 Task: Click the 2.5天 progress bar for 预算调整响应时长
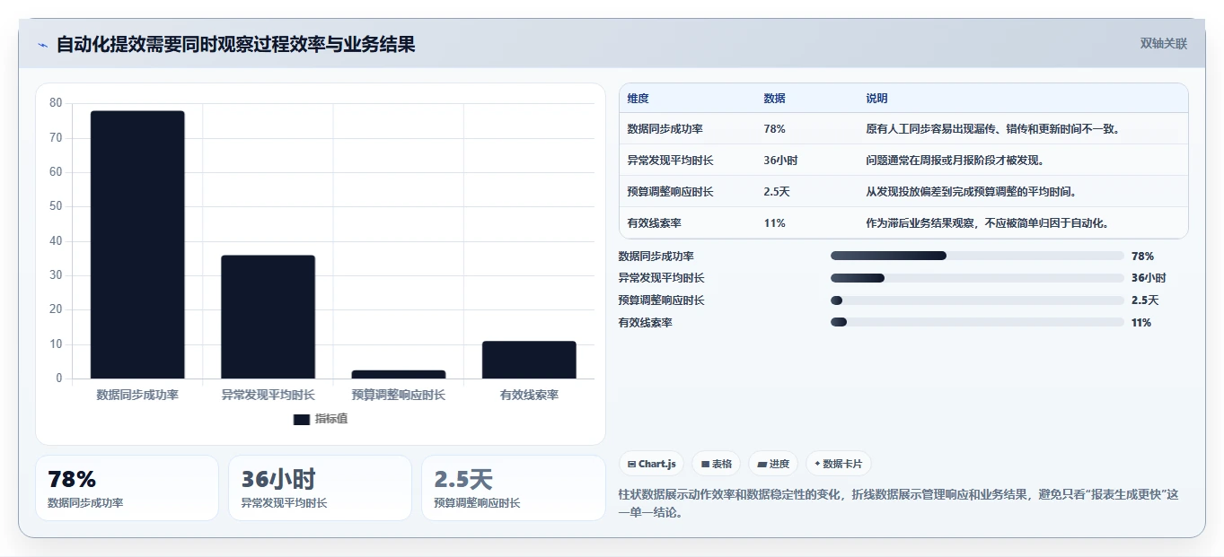click(977, 300)
